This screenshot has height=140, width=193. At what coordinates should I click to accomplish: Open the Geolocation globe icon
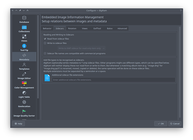coord(24,102)
